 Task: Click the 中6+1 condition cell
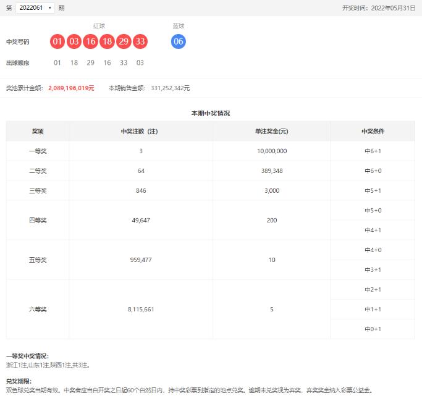pos(373,151)
